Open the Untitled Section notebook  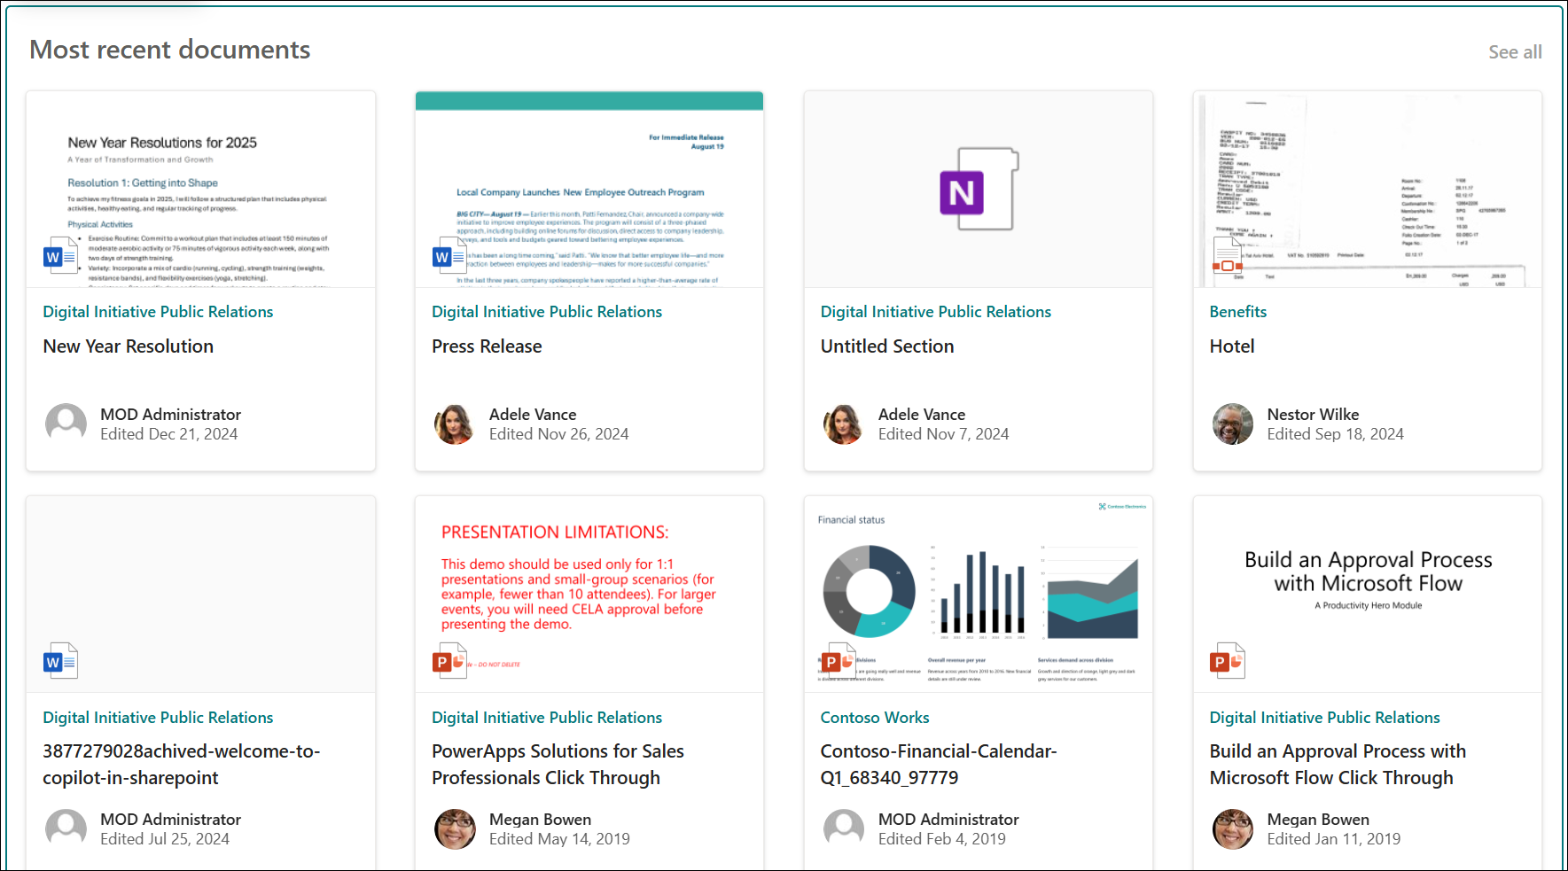(887, 346)
